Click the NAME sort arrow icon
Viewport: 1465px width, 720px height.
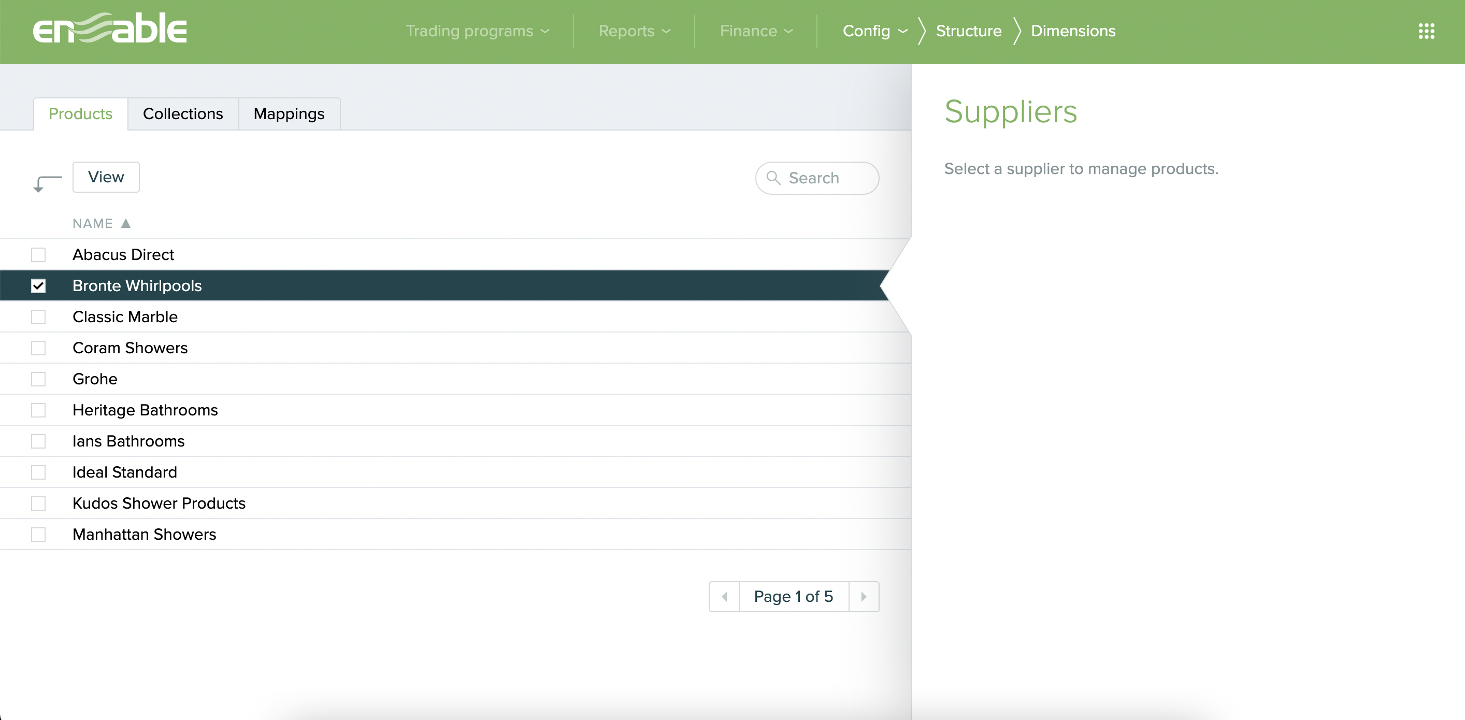point(126,223)
